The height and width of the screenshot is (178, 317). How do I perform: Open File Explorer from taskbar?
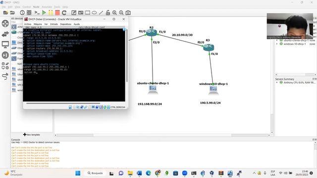(130, 173)
